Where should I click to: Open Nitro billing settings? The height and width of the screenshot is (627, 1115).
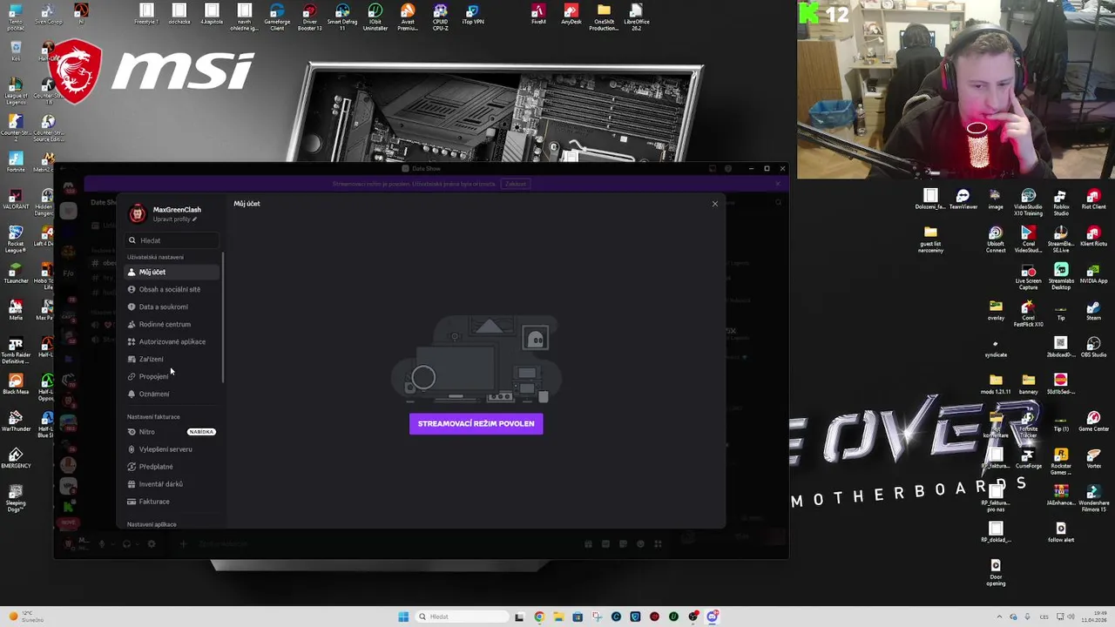[172, 432]
